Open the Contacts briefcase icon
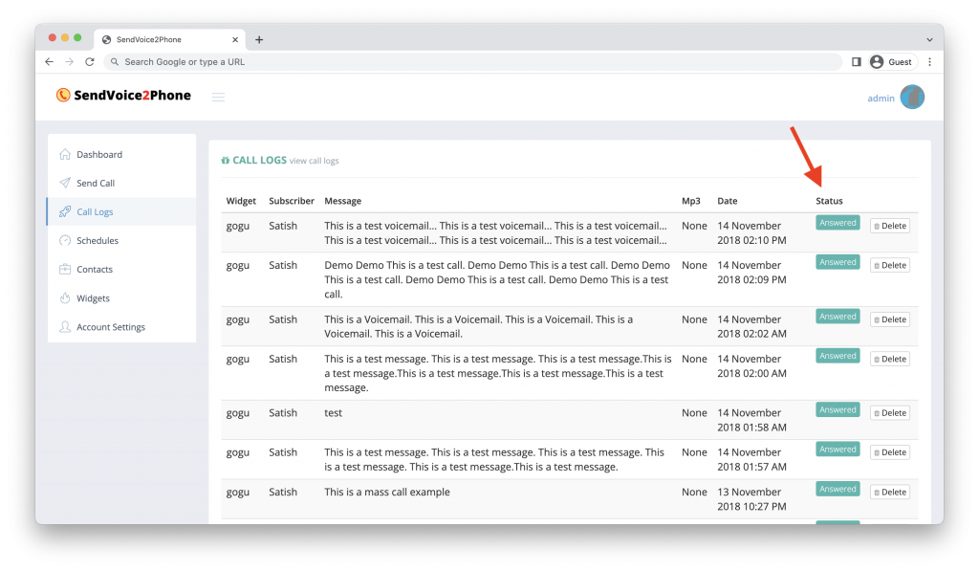The height and width of the screenshot is (571, 979). pos(65,270)
